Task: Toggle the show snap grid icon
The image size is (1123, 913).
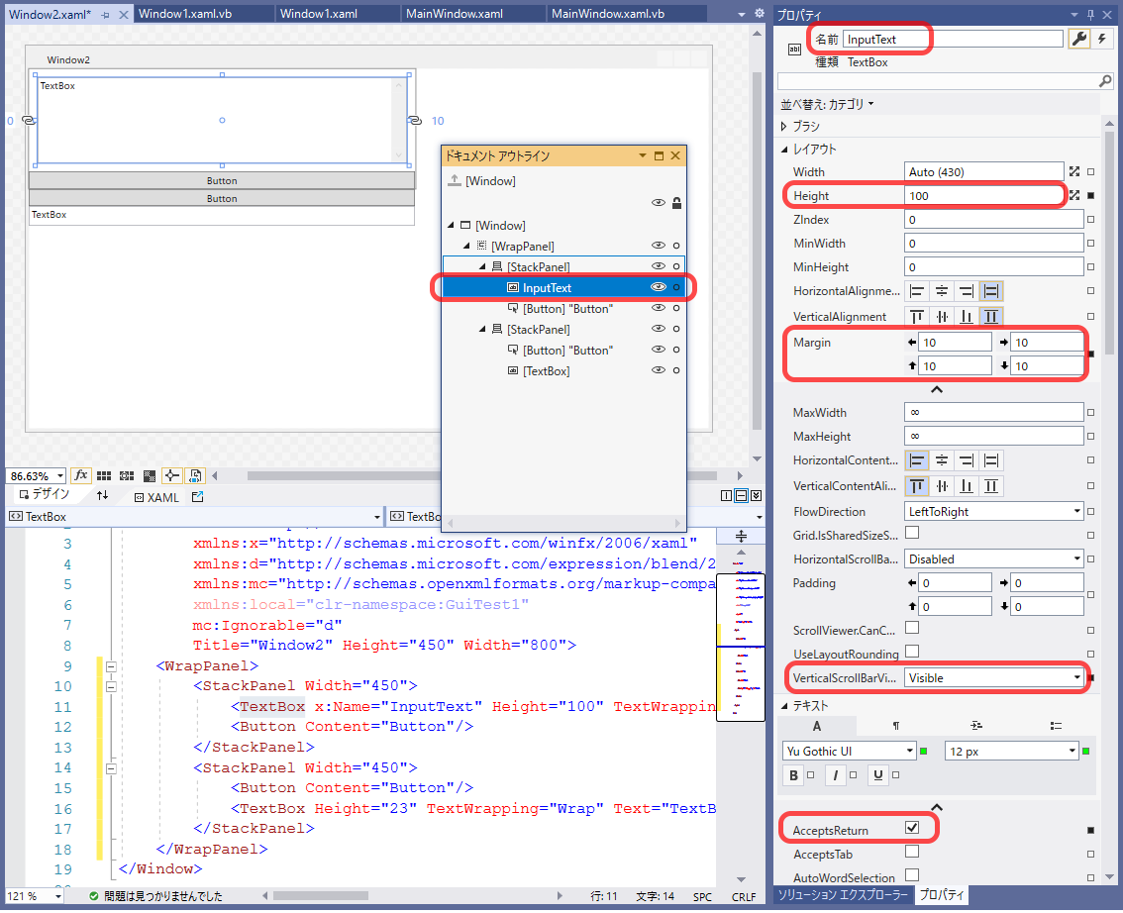Action: tap(104, 475)
